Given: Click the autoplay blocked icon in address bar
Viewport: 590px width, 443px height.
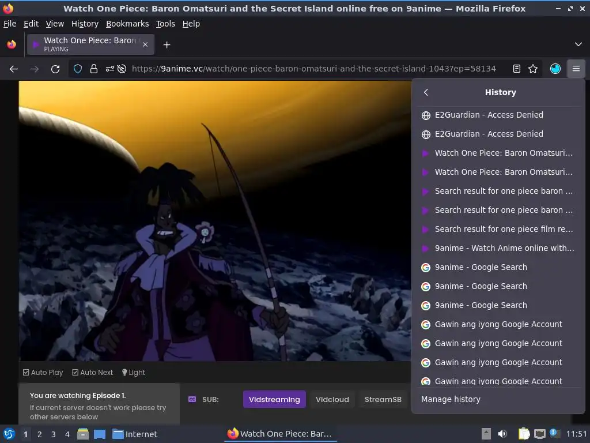Looking at the screenshot, I should [x=122, y=69].
